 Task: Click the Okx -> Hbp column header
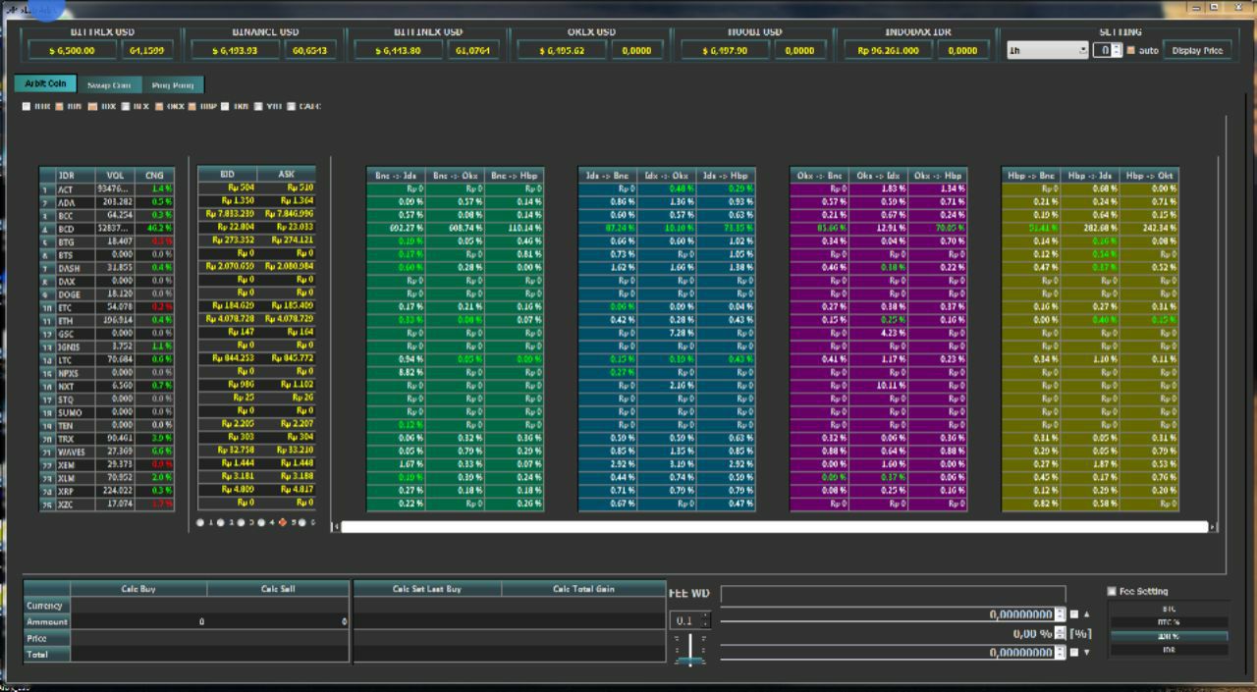938,176
